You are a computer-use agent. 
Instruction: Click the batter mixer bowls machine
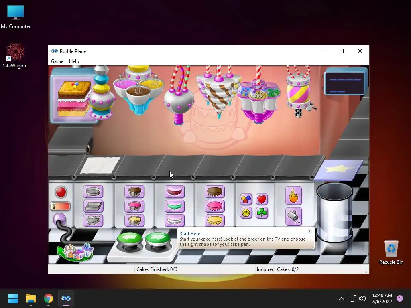(x=138, y=90)
